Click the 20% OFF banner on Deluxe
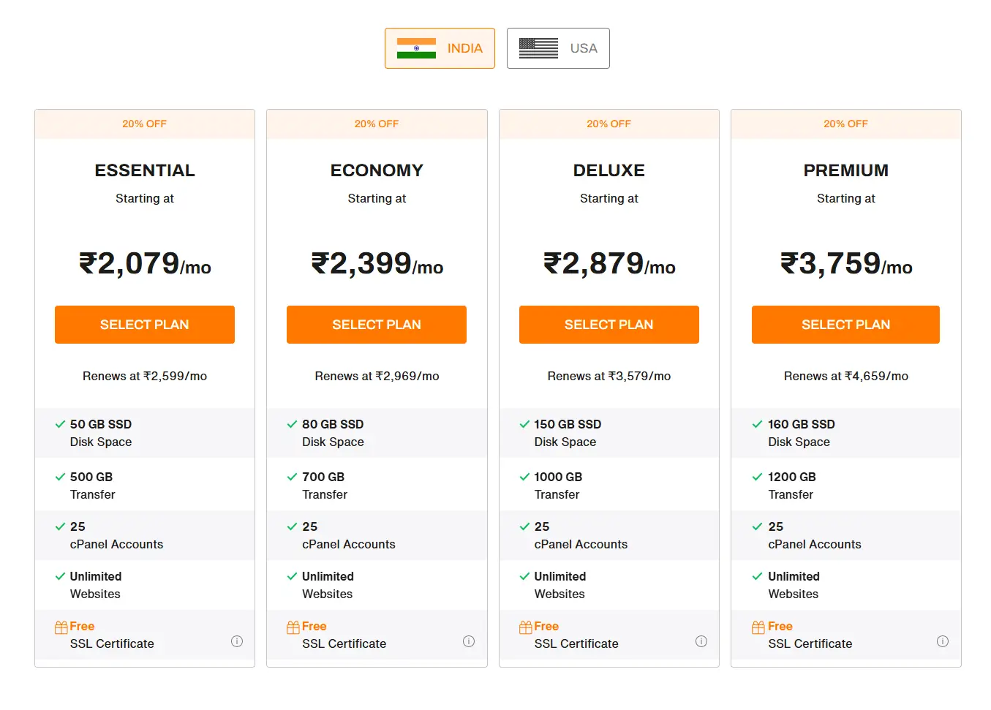The height and width of the screenshot is (710, 991). pos(608,124)
